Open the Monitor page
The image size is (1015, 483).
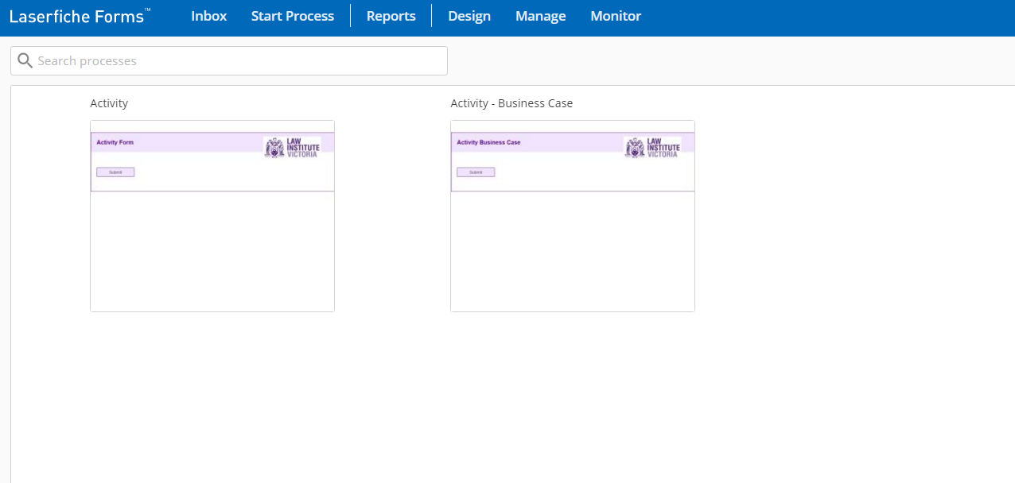(x=615, y=16)
